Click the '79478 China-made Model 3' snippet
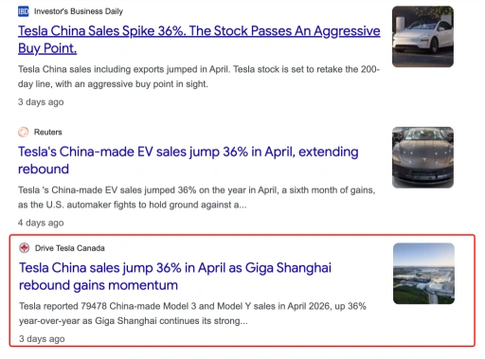 coord(138,306)
